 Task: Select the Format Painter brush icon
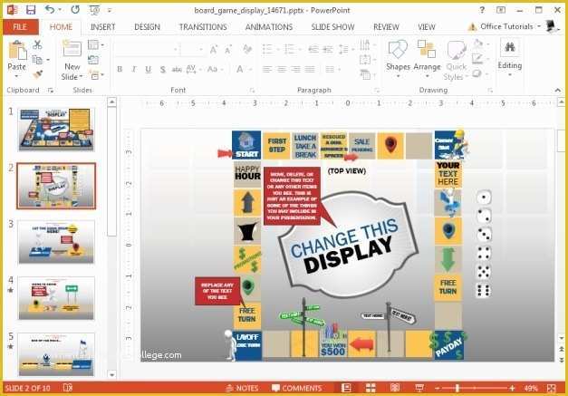(x=38, y=74)
